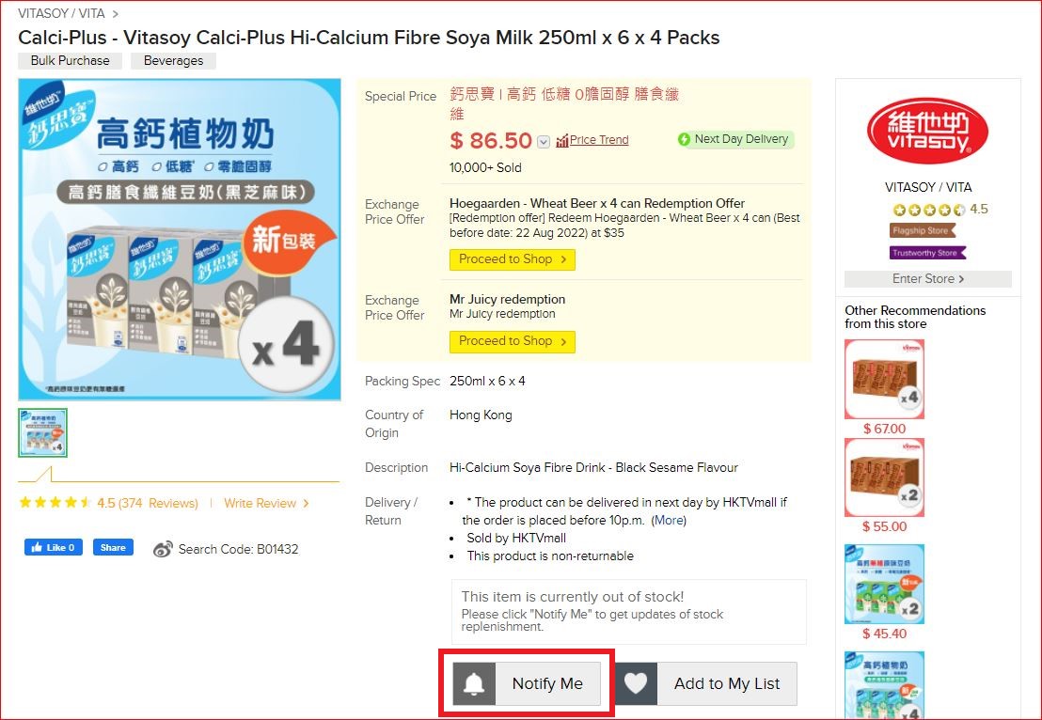
Task: Open the Write Review link
Action: (266, 504)
